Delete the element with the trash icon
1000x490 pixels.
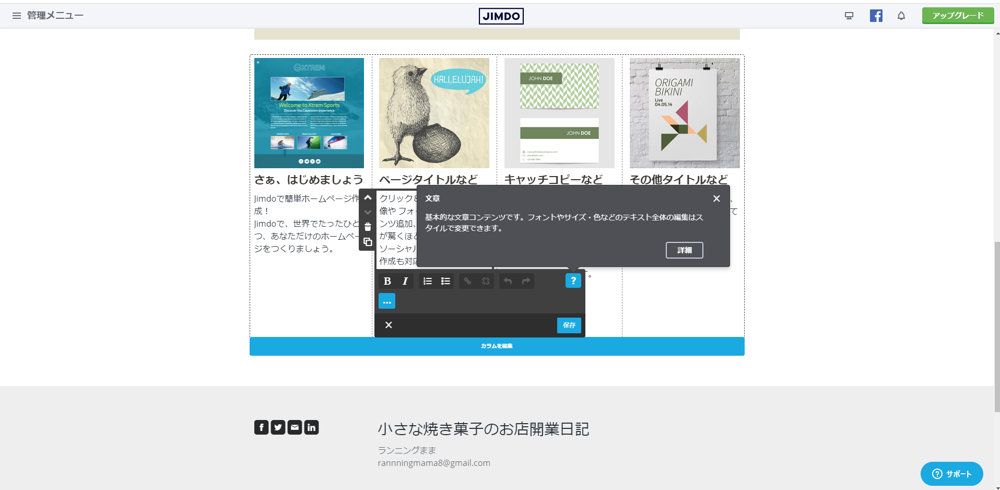[368, 227]
